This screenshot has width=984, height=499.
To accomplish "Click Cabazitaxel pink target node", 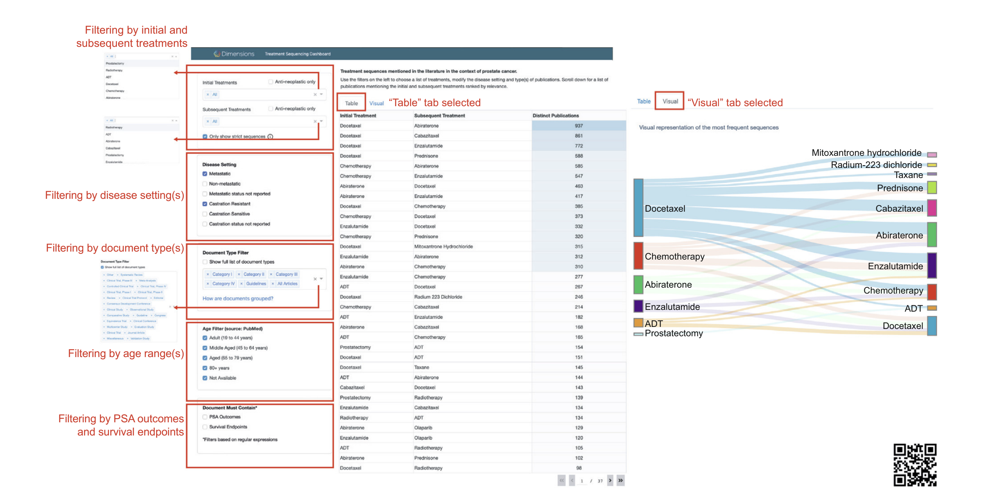I will 932,208.
